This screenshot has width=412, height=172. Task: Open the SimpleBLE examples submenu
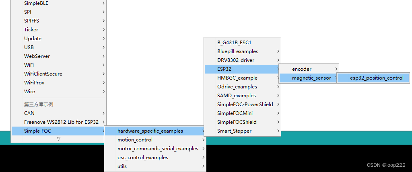(x=58, y=3)
